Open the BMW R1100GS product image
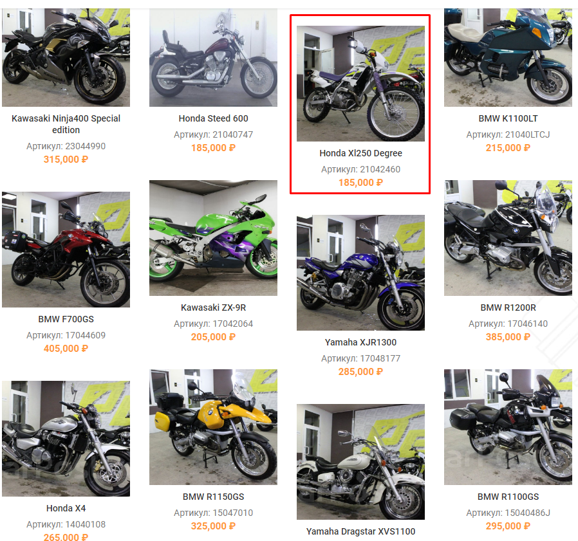 508,426
